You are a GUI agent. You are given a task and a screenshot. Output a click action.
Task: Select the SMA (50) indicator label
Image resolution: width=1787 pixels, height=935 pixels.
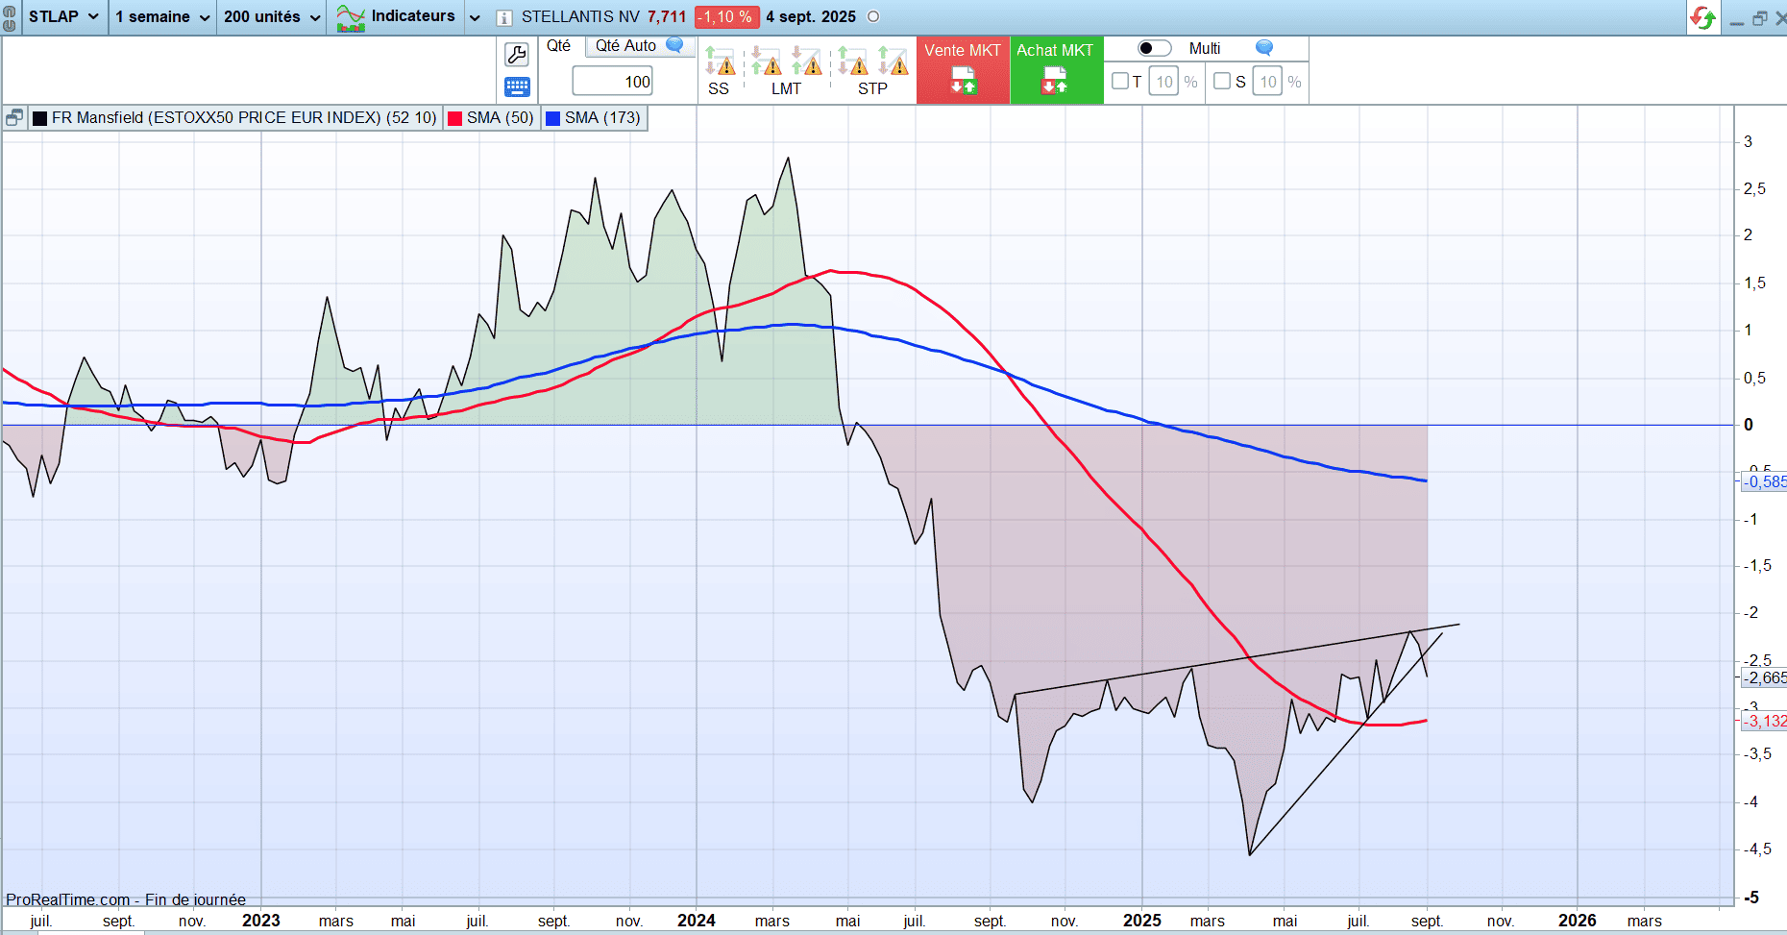click(500, 118)
